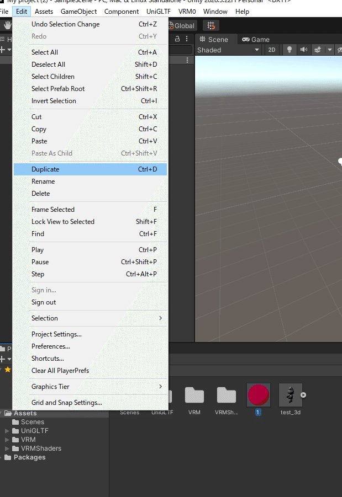Expand test_3d asset arrow button

point(303,395)
